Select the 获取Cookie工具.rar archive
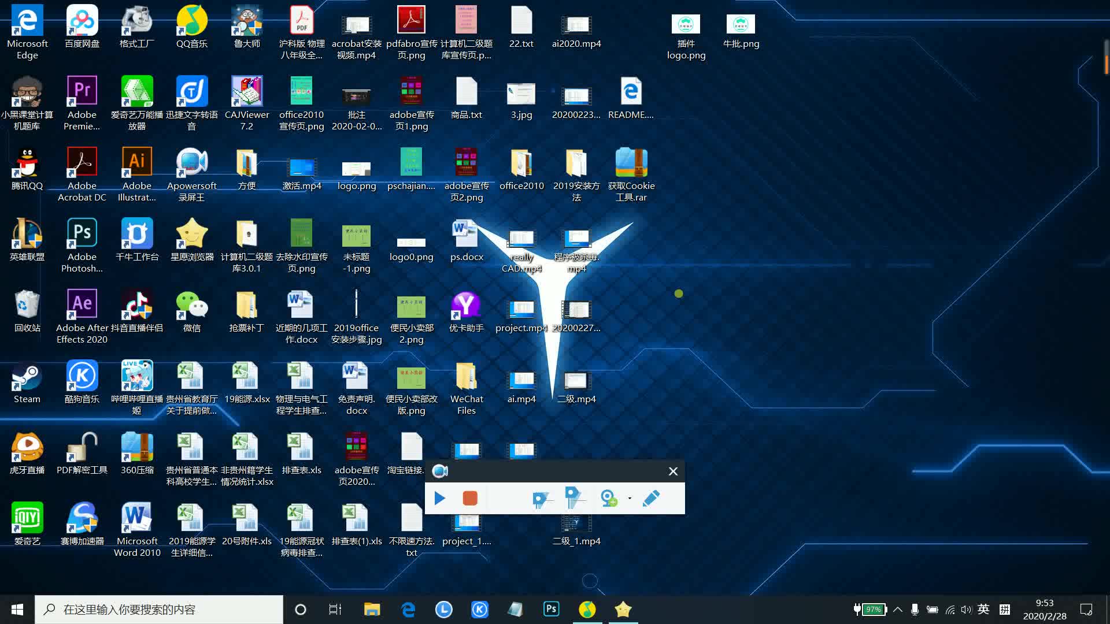This screenshot has width=1110, height=624. pyautogui.click(x=631, y=174)
